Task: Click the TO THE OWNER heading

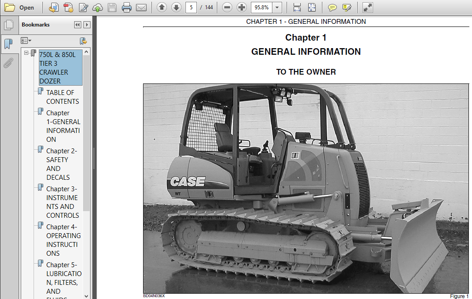Action: tap(306, 72)
